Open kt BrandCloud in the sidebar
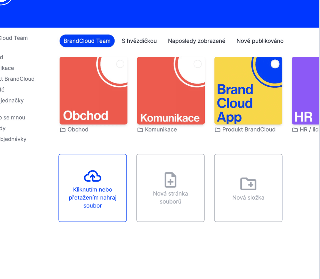 pyautogui.click(x=17, y=79)
